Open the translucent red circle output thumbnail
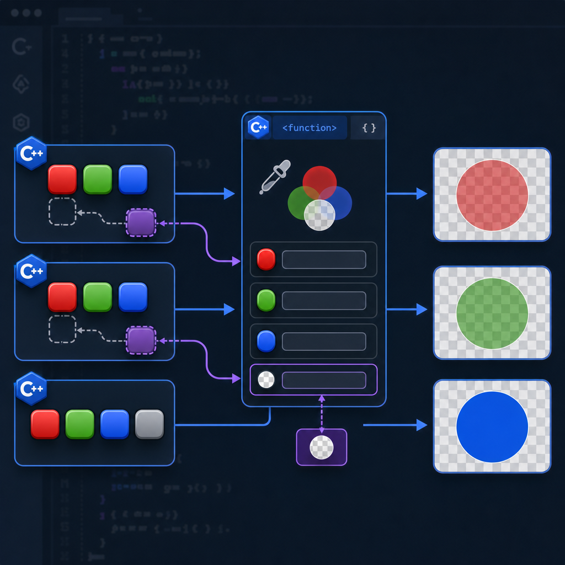 coord(492,195)
